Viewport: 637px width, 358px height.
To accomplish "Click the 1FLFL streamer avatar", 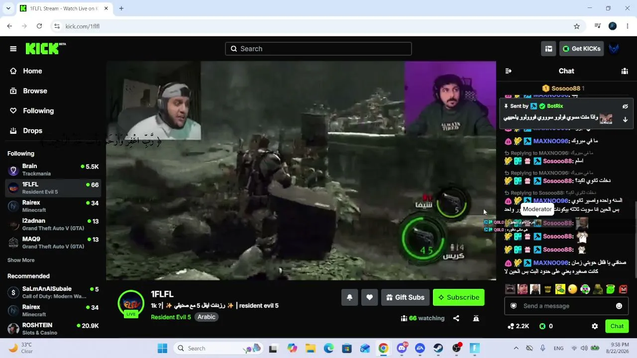I will pos(131,304).
